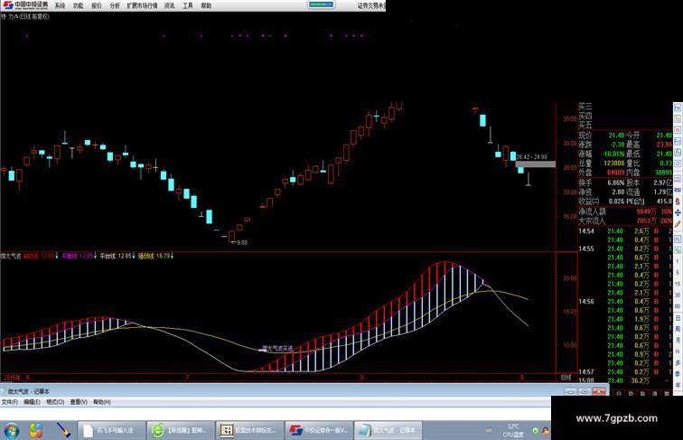Image resolution: width=683 pixels, height=440 pixels.
Task: Click the 总量 123008 value
Action: [x=614, y=163]
